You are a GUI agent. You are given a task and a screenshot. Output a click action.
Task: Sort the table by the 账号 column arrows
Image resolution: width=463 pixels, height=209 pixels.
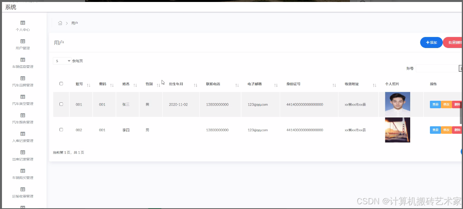89,85
